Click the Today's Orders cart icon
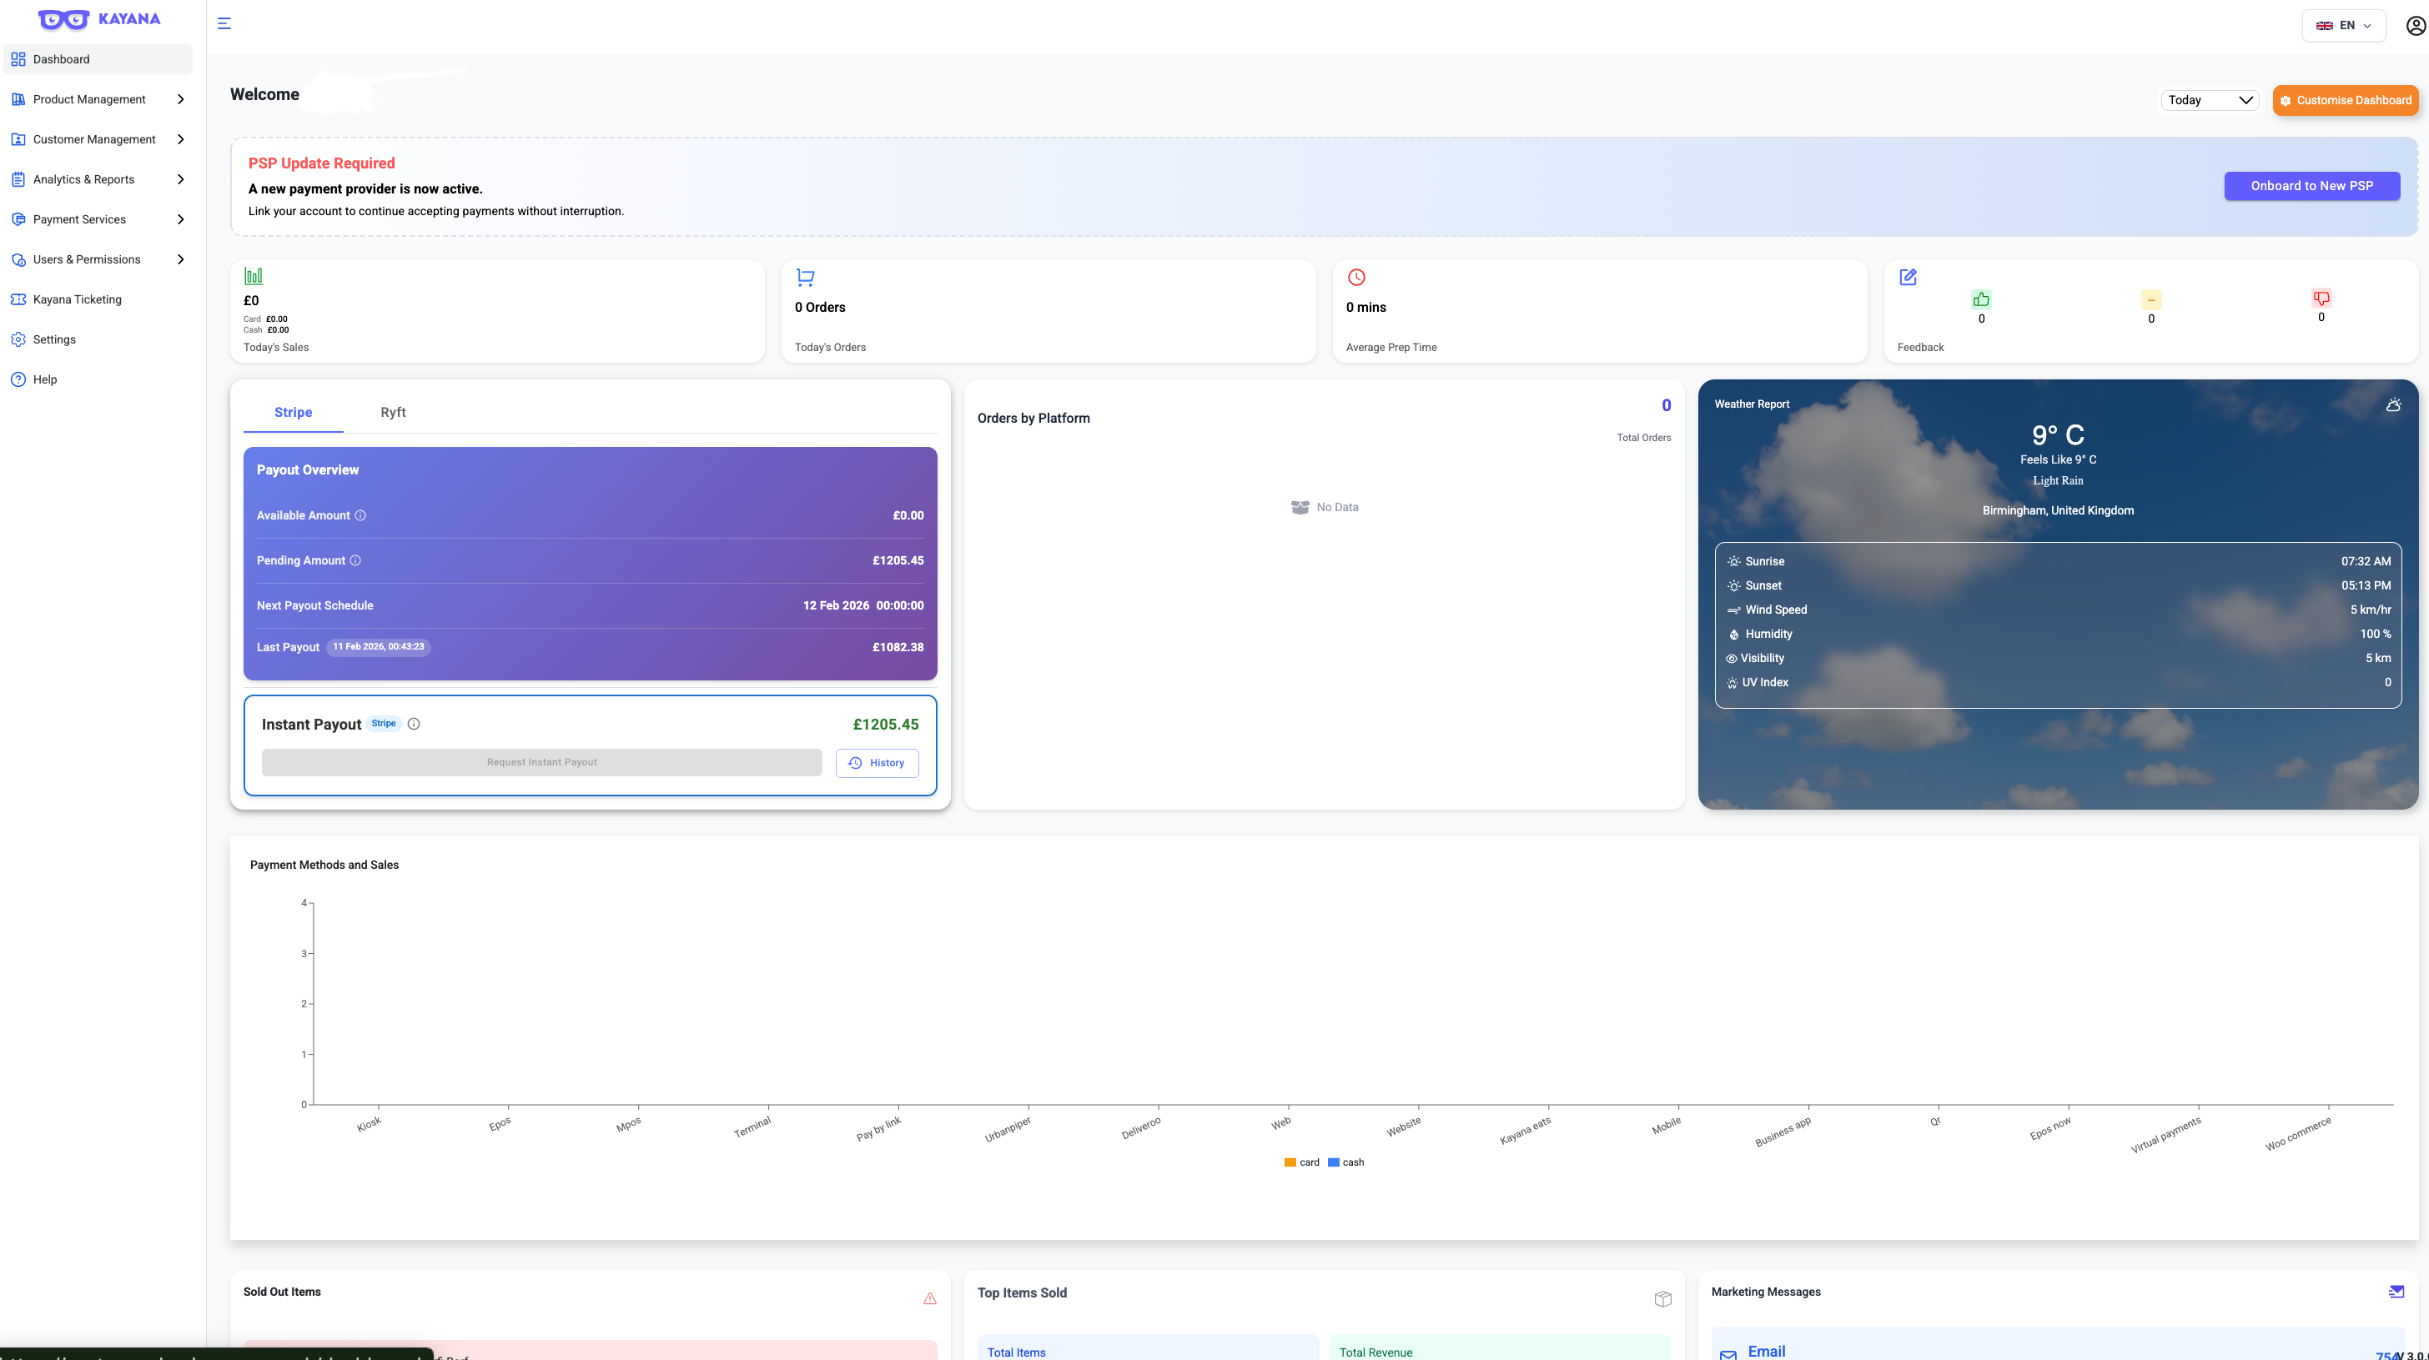The width and height of the screenshot is (2429, 1360). pos(804,277)
